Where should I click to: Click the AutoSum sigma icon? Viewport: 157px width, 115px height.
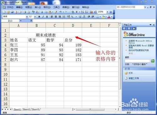77,12
